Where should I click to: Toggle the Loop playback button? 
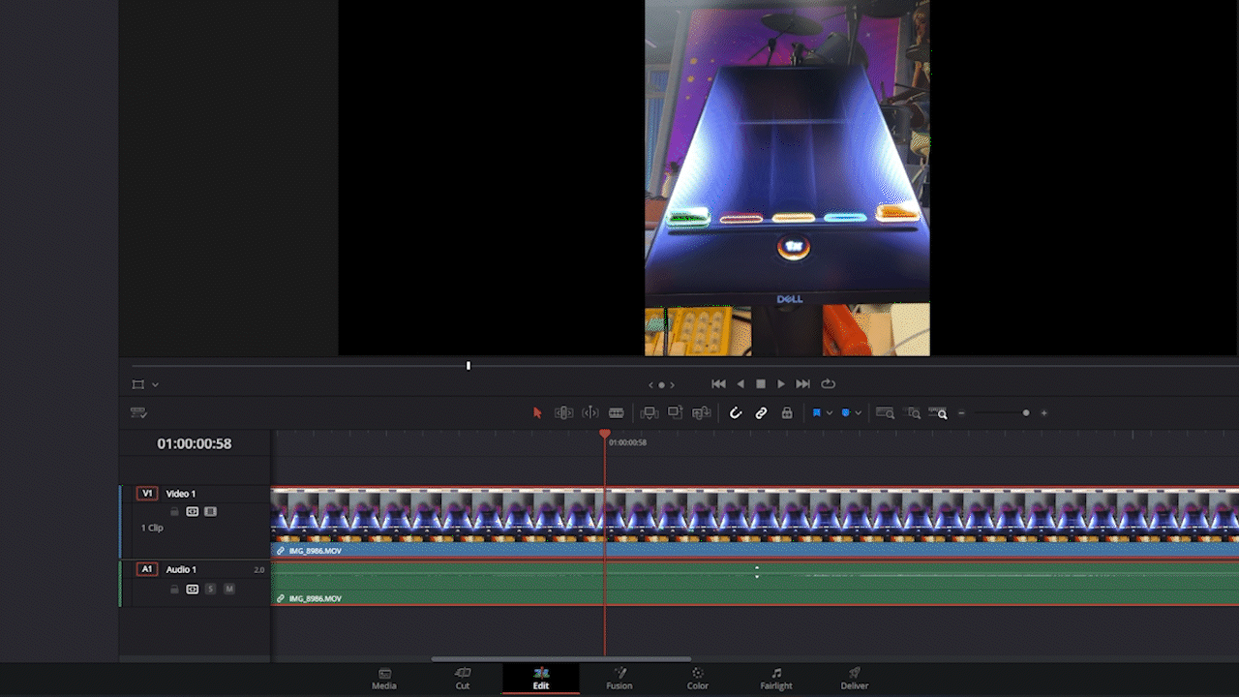829,384
